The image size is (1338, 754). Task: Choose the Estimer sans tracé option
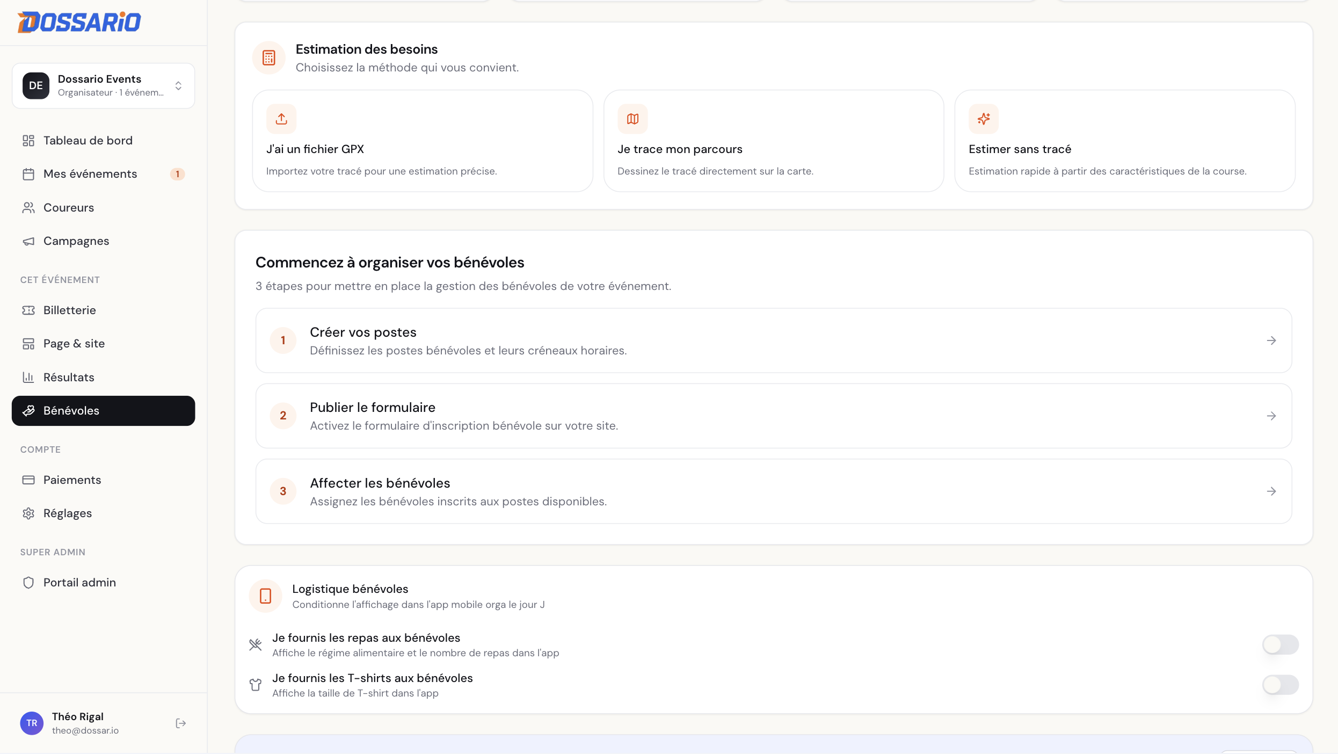point(1125,141)
